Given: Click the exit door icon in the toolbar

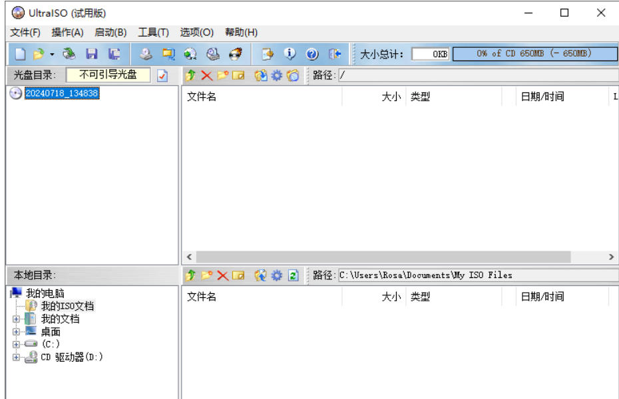Looking at the screenshot, I should click(335, 54).
